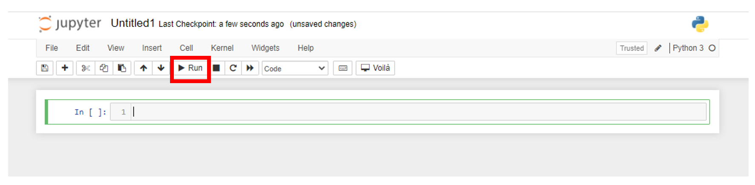Viewport: 755px width, 185px height.
Task: Click the Trusted notebook indicator
Action: 631,48
